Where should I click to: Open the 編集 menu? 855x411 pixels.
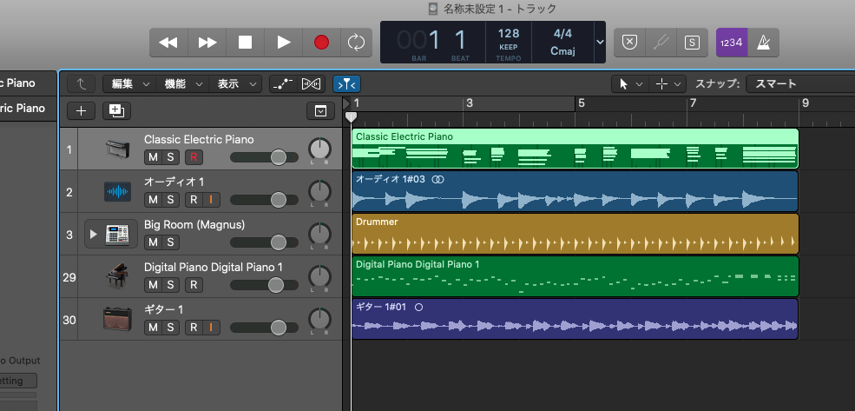click(127, 83)
